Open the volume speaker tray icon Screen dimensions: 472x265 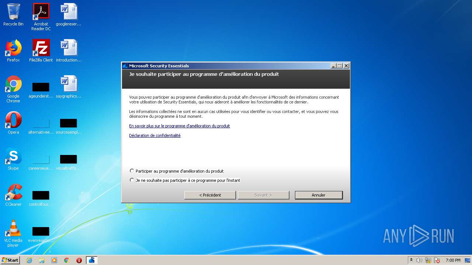419,260
